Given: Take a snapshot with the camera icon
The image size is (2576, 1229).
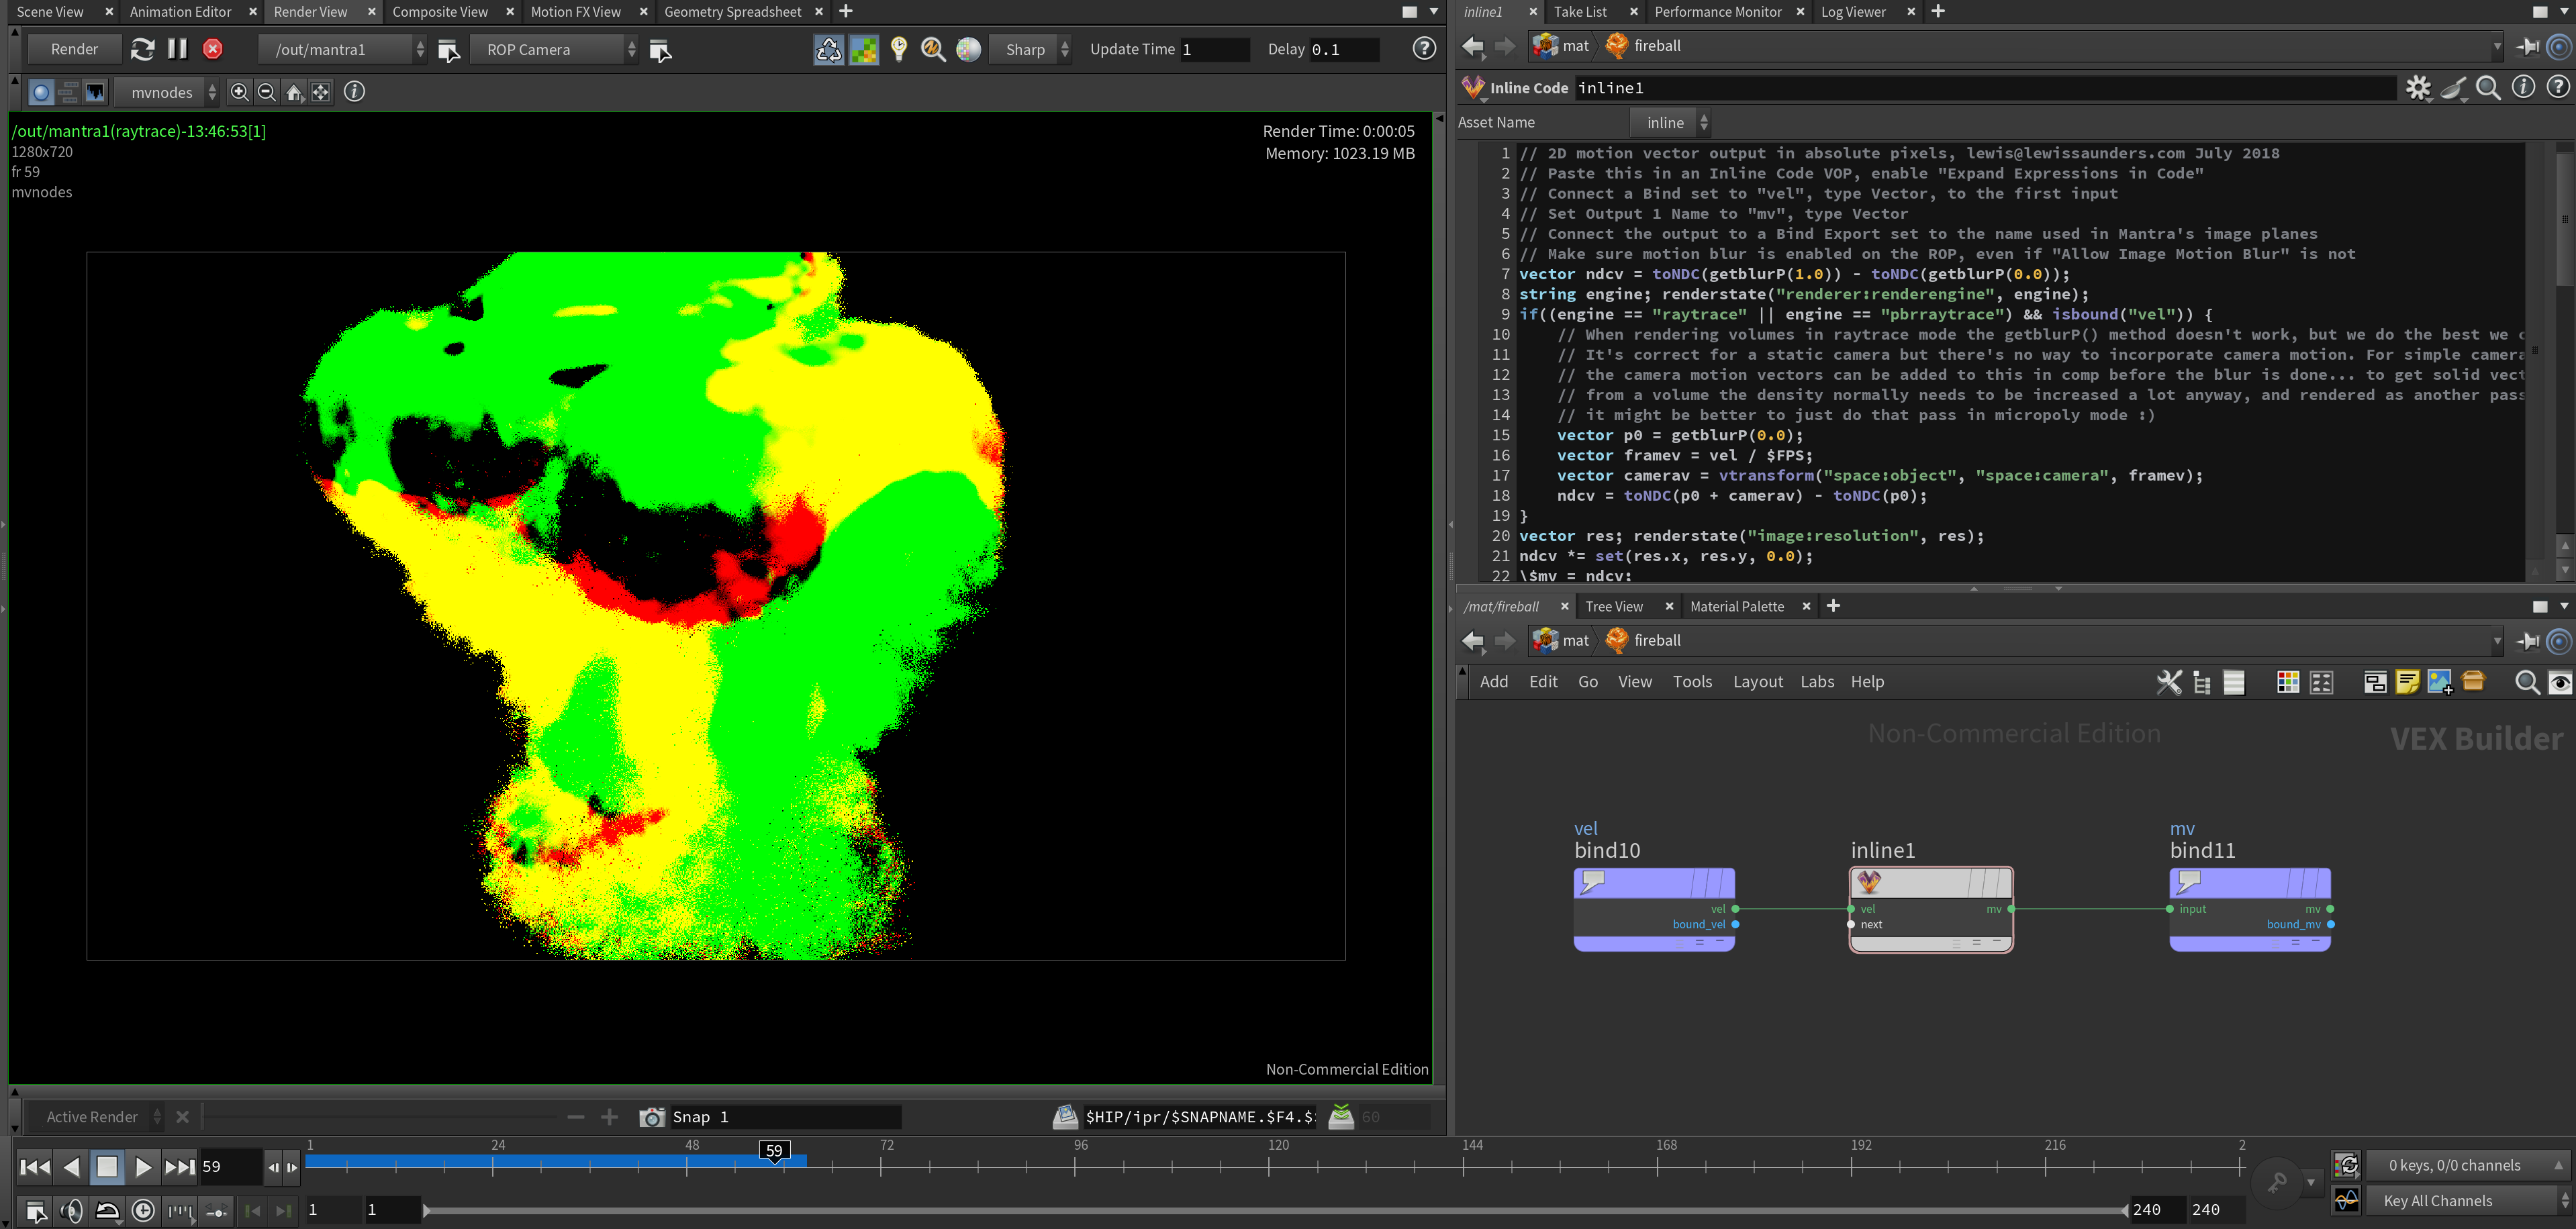Looking at the screenshot, I should [652, 1117].
